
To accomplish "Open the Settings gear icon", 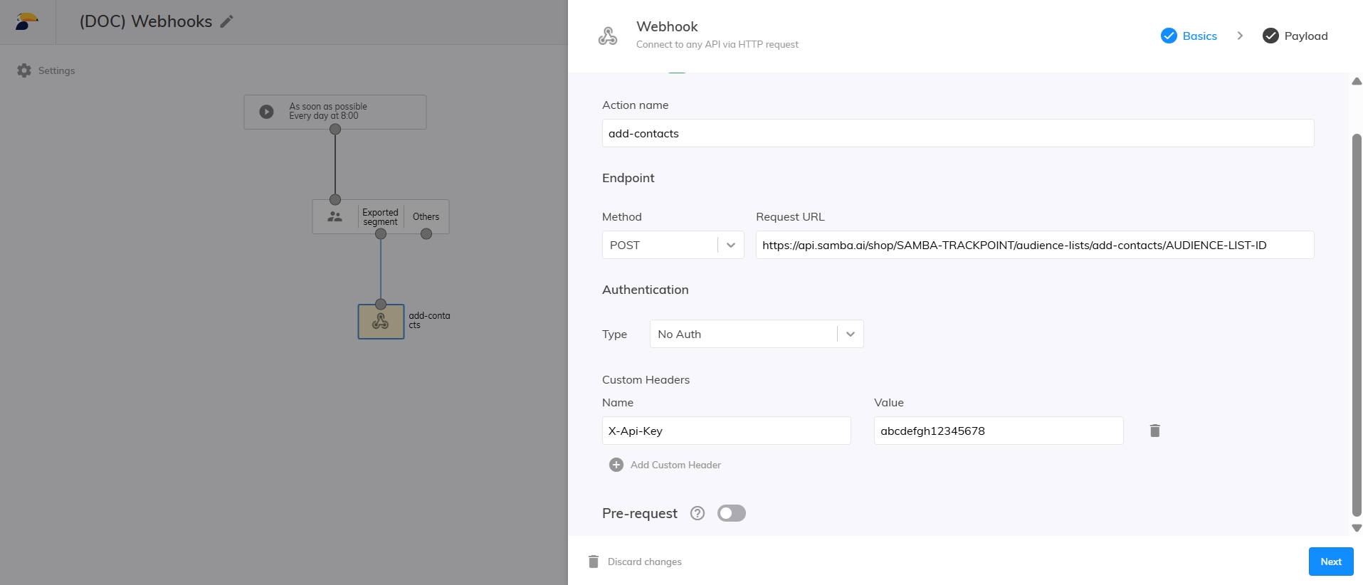I will 24,70.
